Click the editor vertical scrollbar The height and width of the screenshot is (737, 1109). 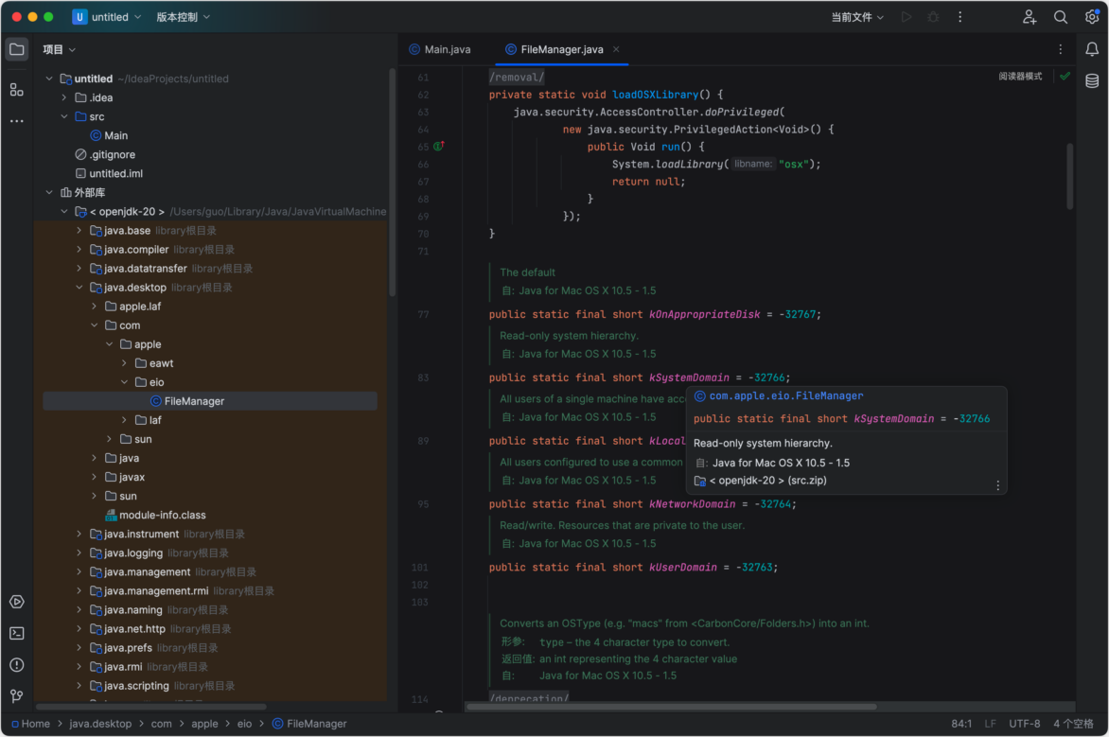(x=1069, y=176)
